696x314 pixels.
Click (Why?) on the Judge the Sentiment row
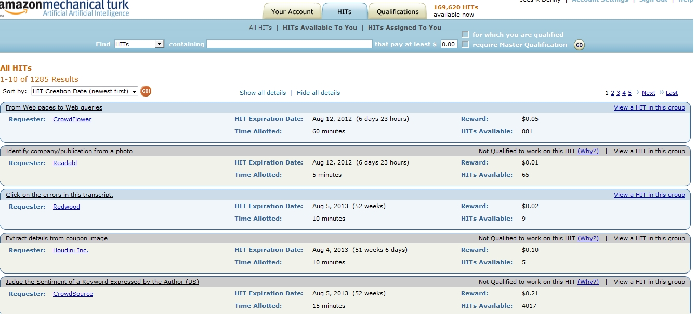coord(588,282)
